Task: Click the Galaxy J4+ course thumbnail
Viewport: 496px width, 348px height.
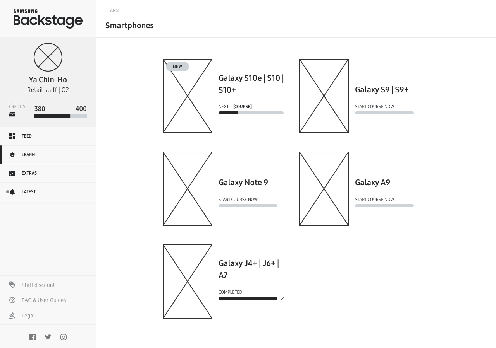Action: [x=188, y=281]
